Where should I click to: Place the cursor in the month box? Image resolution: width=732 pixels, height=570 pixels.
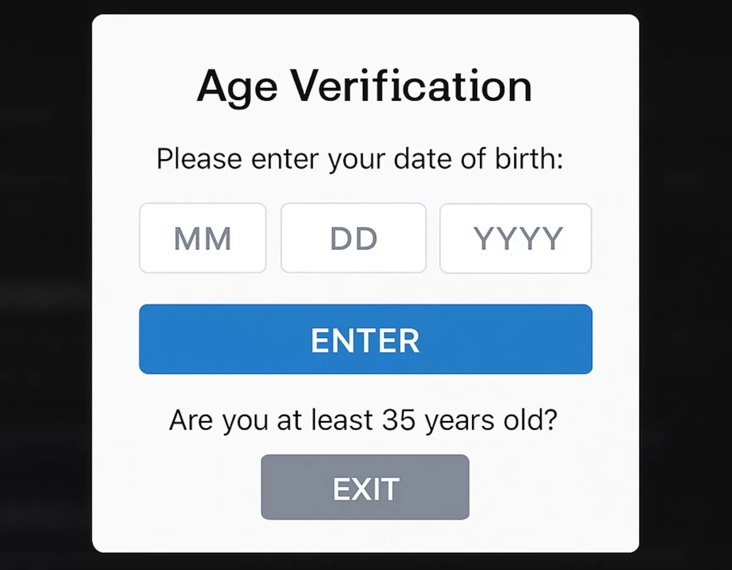(203, 238)
